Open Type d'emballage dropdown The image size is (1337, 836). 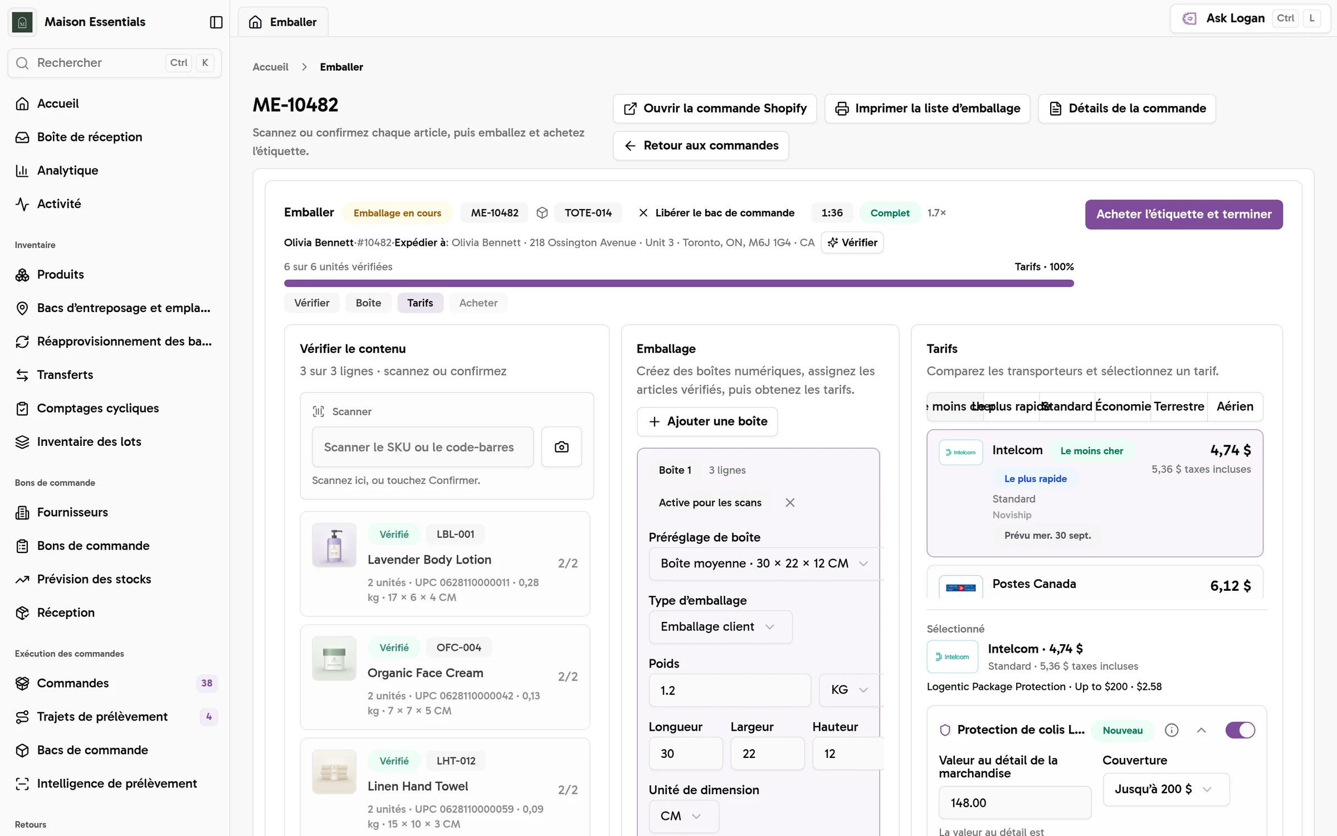720,627
